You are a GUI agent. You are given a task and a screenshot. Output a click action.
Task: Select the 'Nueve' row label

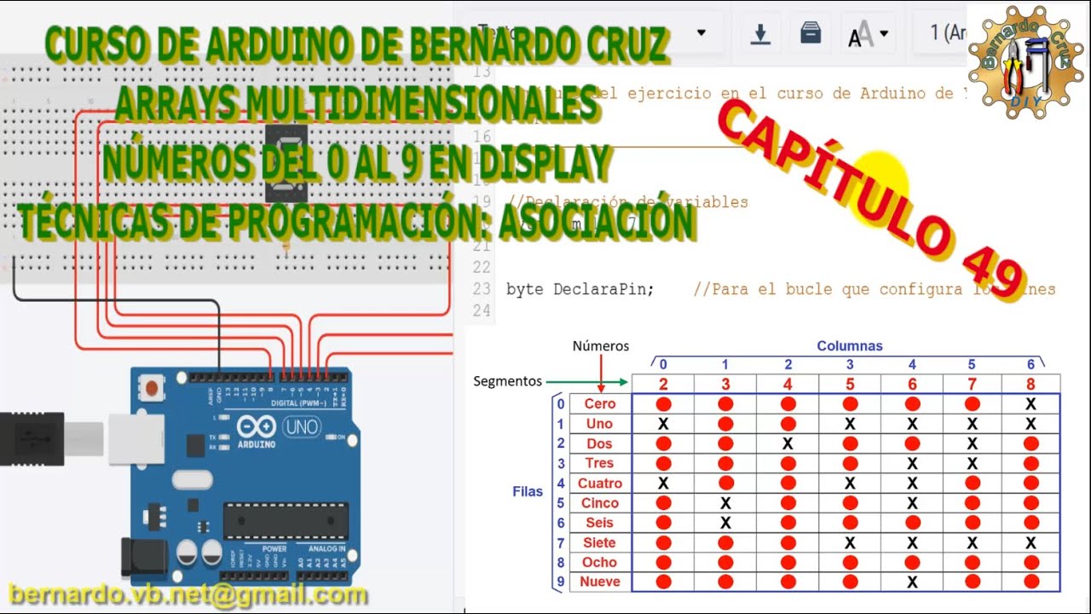(x=600, y=582)
